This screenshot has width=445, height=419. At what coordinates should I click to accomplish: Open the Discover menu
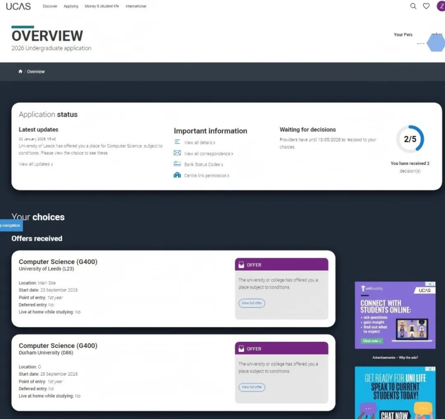[x=50, y=6]
